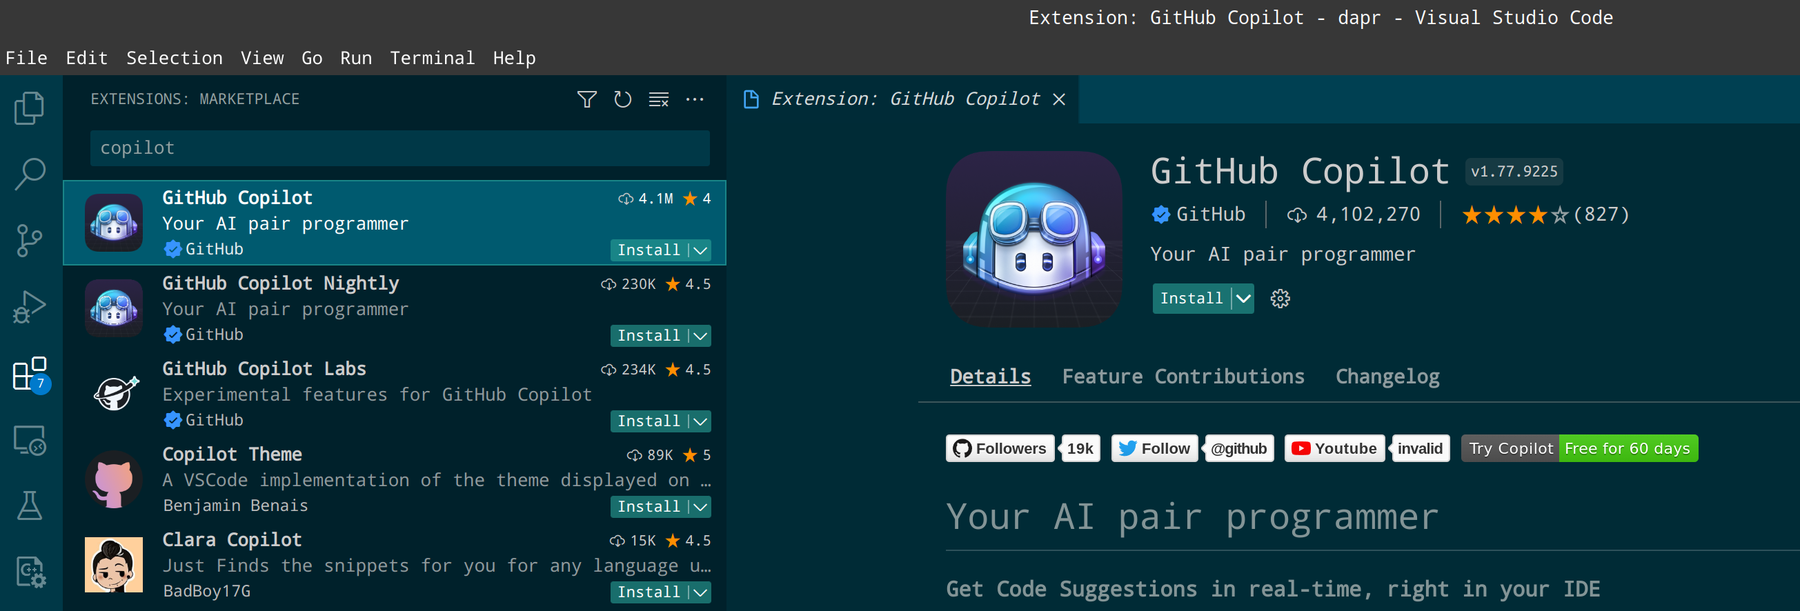Click the verified publisher badge in details header
This screenshot has height=611, width=1800.
pos(1160,214)
